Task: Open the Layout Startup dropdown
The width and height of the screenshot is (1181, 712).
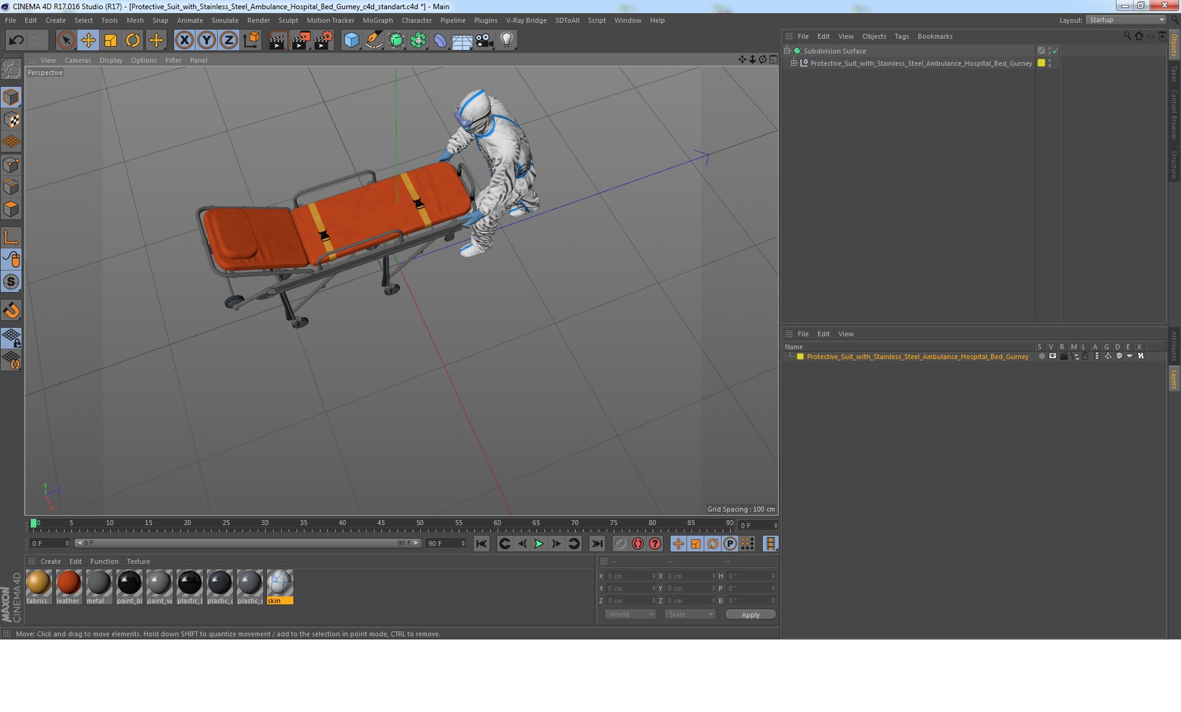Action: pyautogui.click(x=1126, y=20)
